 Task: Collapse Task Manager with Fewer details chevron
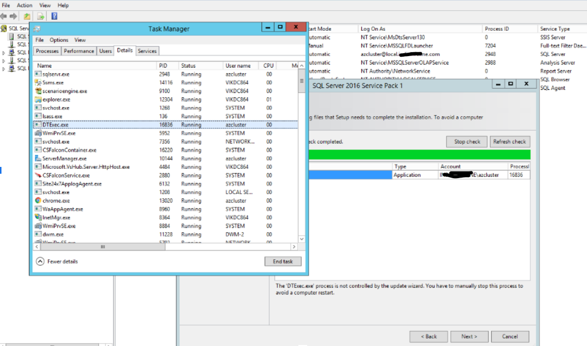click(x=40, y=261)
